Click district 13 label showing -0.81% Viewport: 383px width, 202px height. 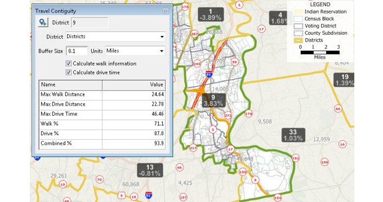[150, 170]
